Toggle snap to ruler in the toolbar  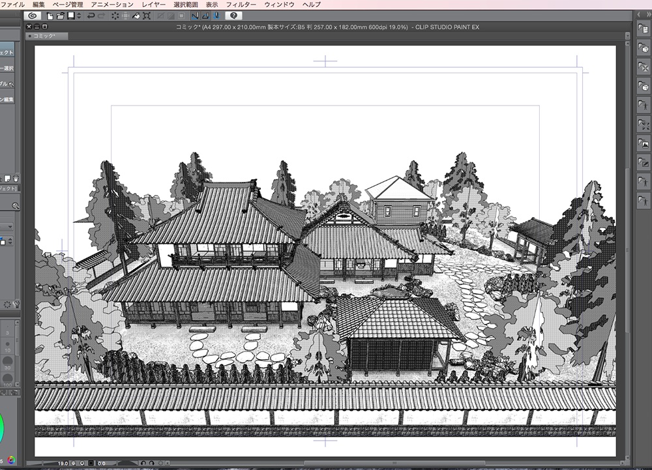click(195, 15)
